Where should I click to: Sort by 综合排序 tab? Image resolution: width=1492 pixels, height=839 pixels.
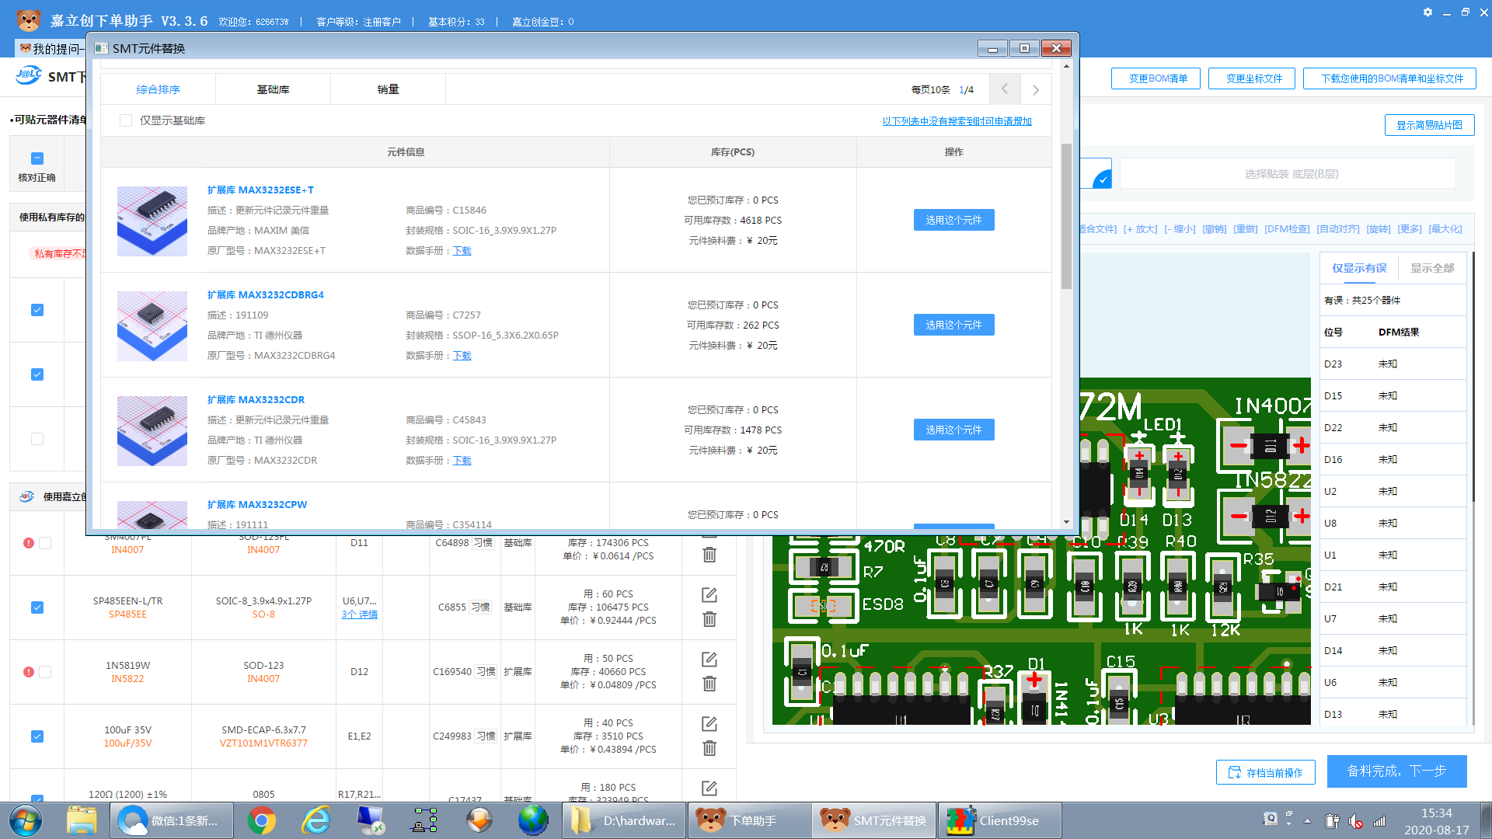(x=158, y=89)
